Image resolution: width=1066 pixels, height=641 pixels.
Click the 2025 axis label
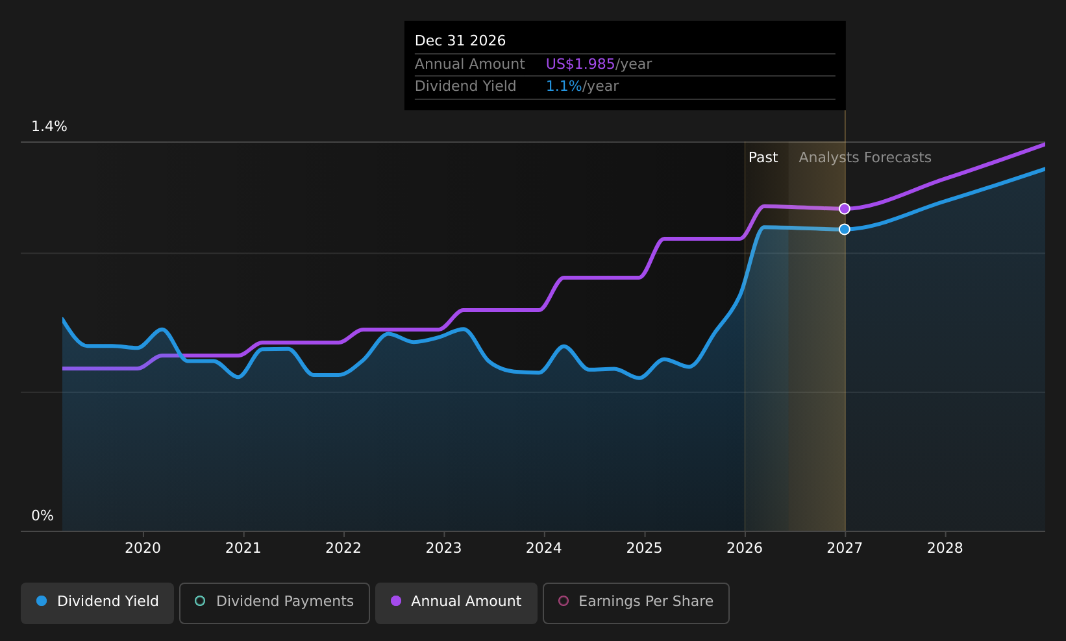[645, 548]
